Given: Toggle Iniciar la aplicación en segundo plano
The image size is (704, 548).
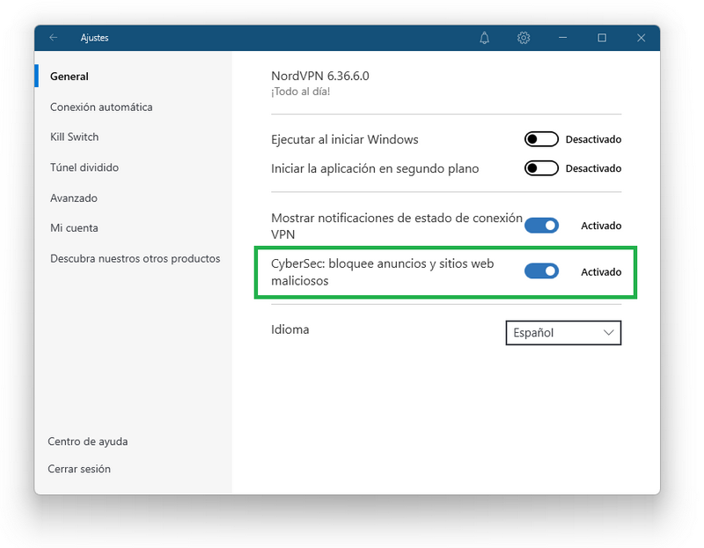Looking at the screenshot, I should pyautogui.click(x=541, y=168).
